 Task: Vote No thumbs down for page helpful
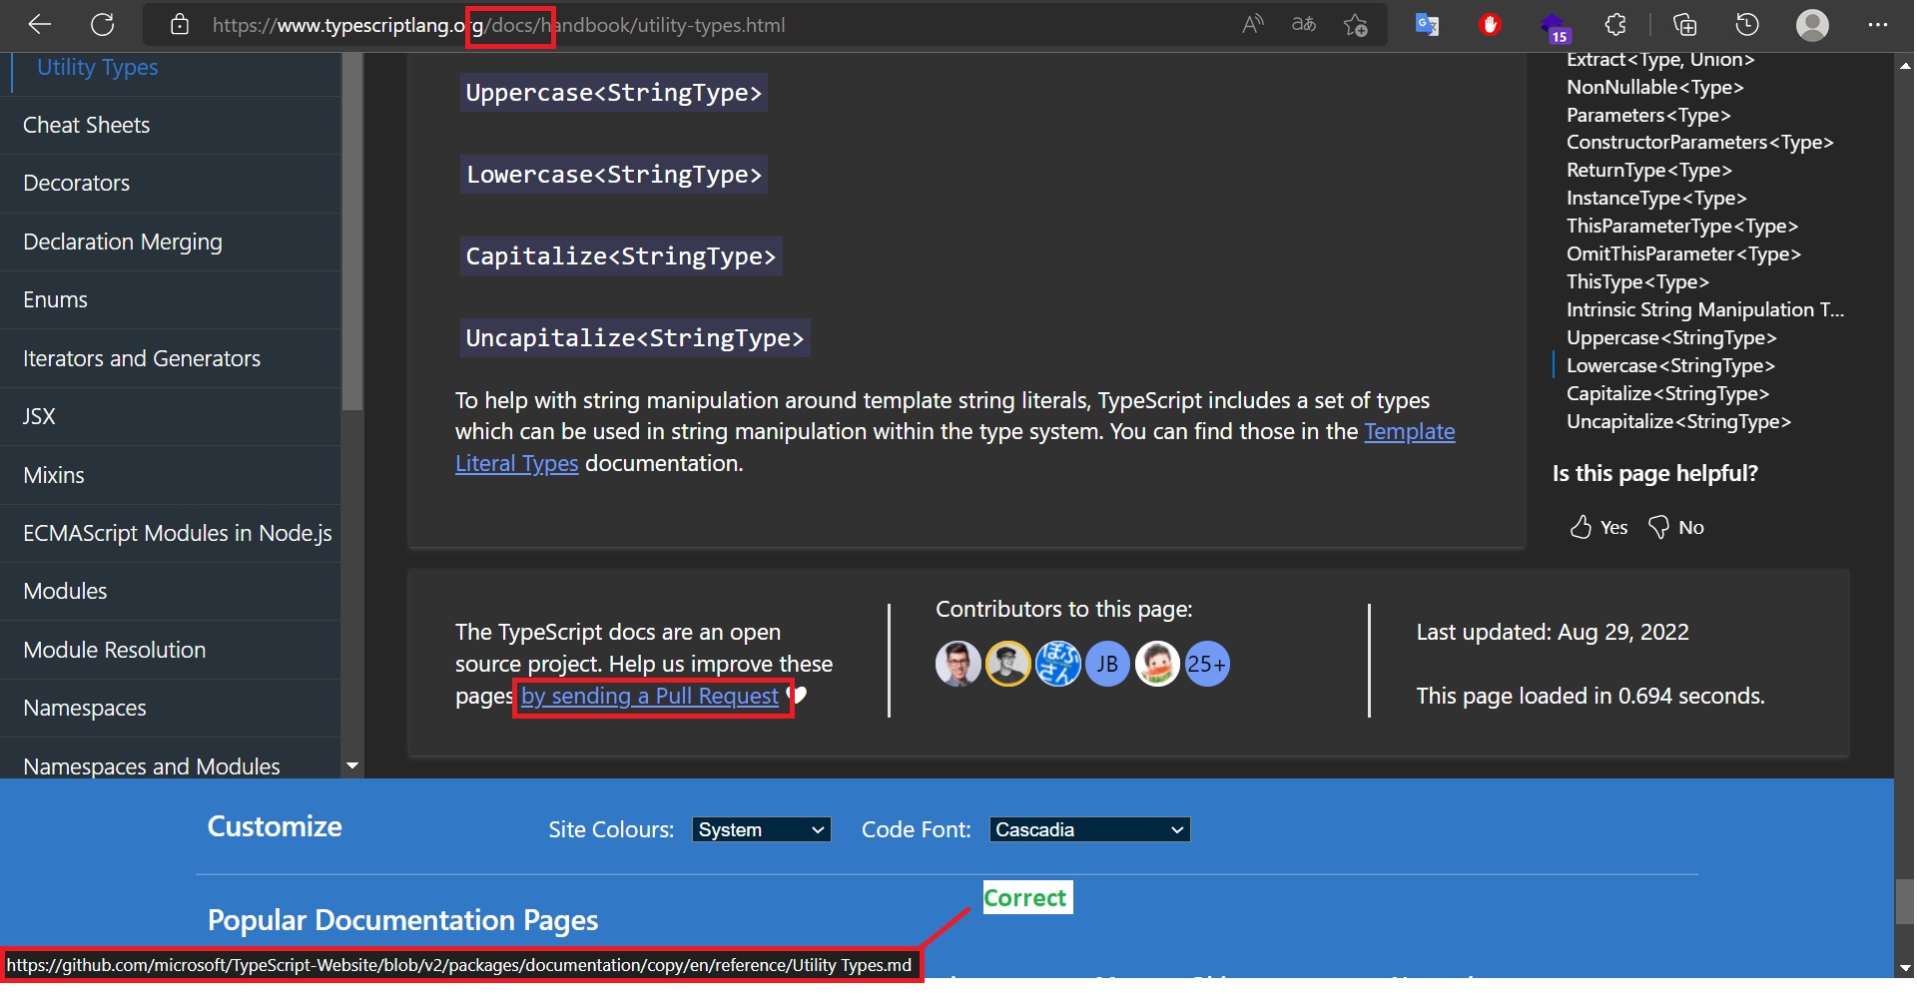pos(1675,527)
